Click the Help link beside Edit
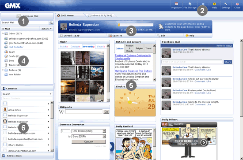 coord(190,36)
